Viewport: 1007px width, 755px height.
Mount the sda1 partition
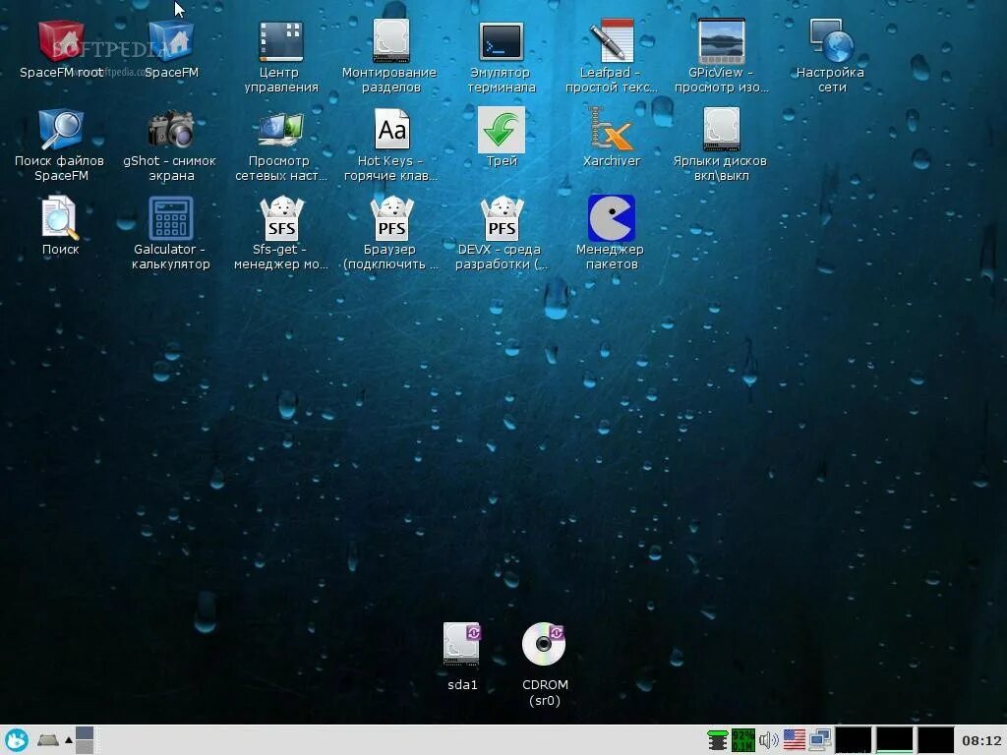(461, 642)
